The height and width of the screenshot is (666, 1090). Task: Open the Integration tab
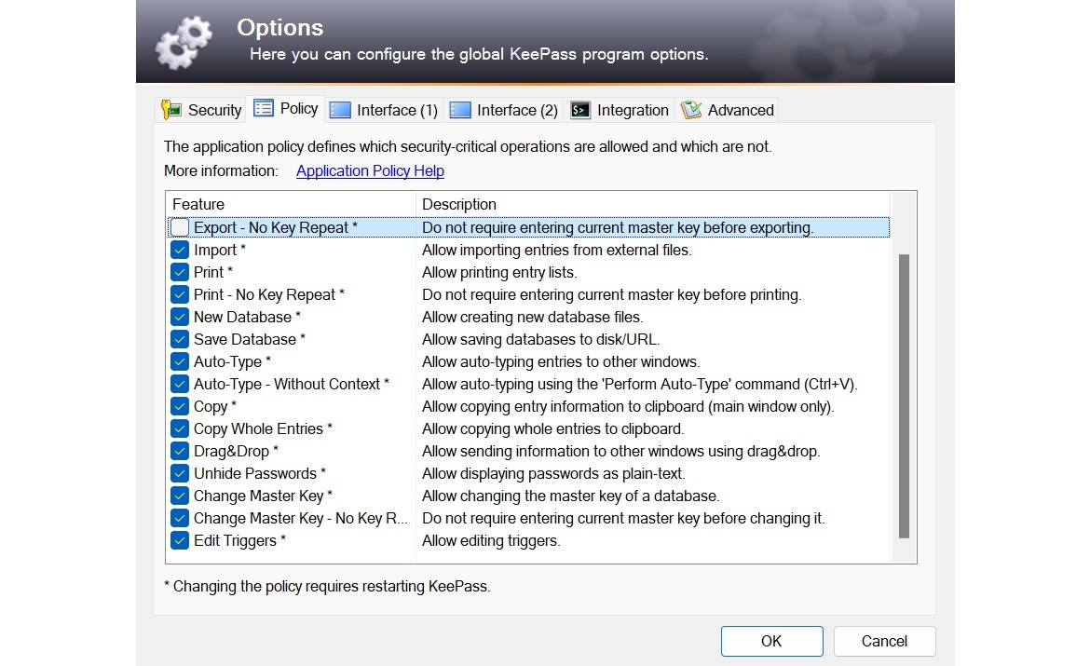pos(620,109)
